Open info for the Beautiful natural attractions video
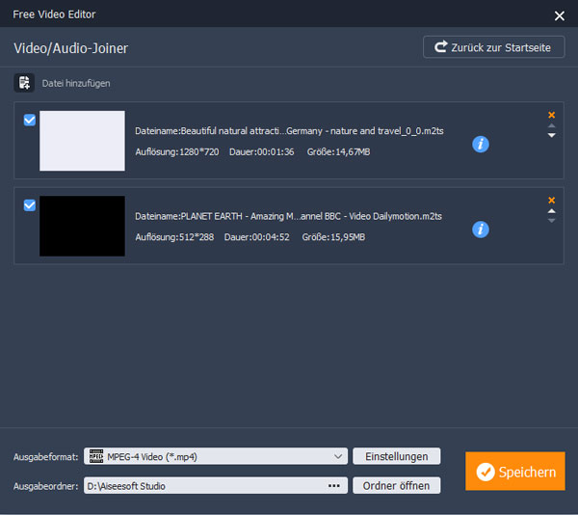 (x=481, y=144)
